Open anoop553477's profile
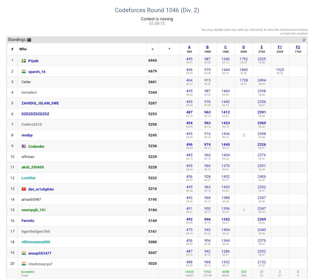The image size is (314, 279). click(40, 253)
